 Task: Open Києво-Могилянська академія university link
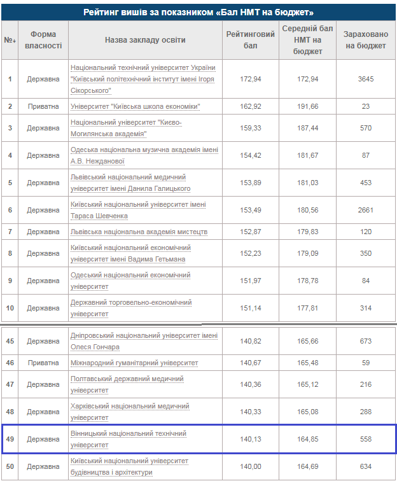(126, 129)
